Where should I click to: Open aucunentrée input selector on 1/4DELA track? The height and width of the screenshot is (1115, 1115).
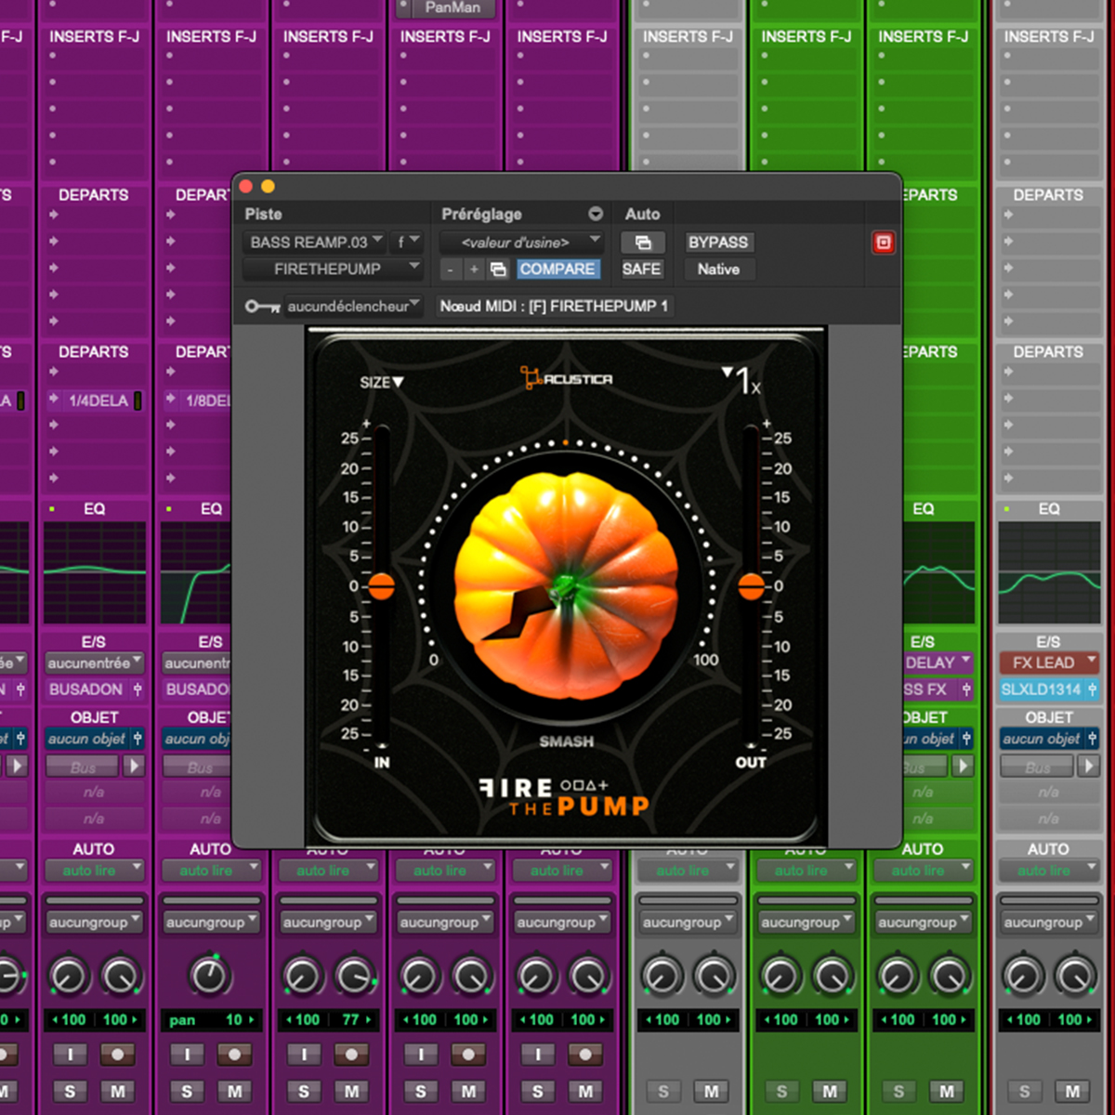tap(95, 662)
